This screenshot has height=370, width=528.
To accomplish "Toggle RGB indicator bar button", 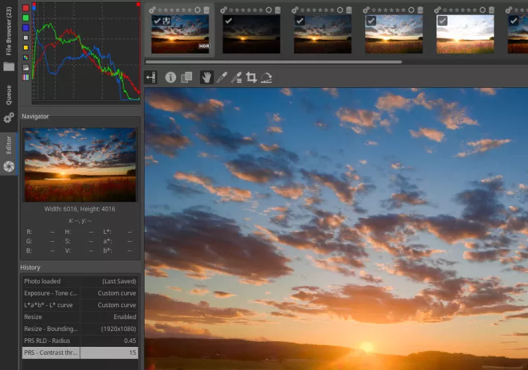I will pyautogui.click(x=26, y=77).
